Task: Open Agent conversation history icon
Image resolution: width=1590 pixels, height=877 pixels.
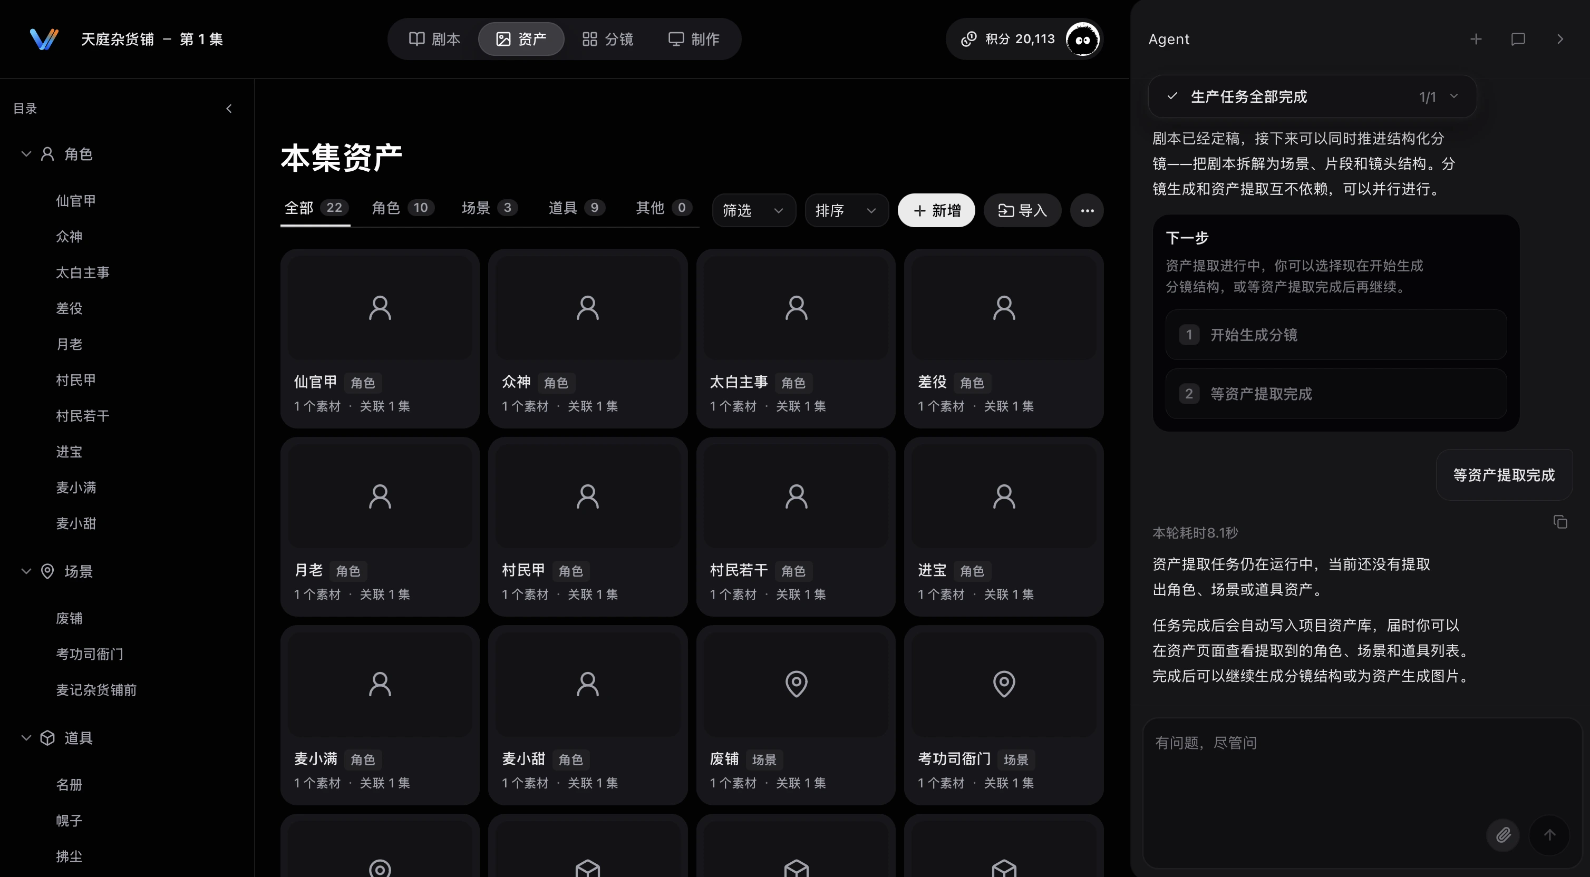Action: tap(1518, 39)
